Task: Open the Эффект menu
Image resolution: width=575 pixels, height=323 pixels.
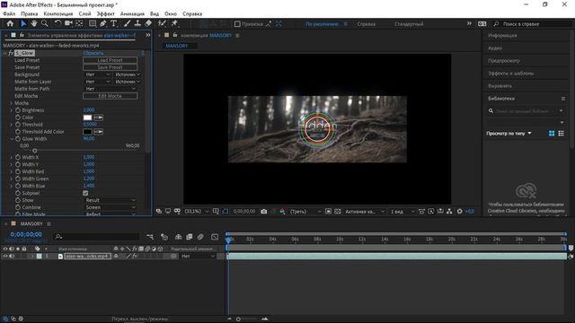Action: 106,13
